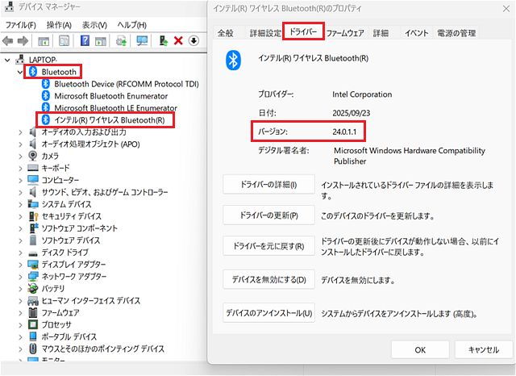Click the キーボード keyboard icon in tree
516x376 pixels.
[33, 168]
